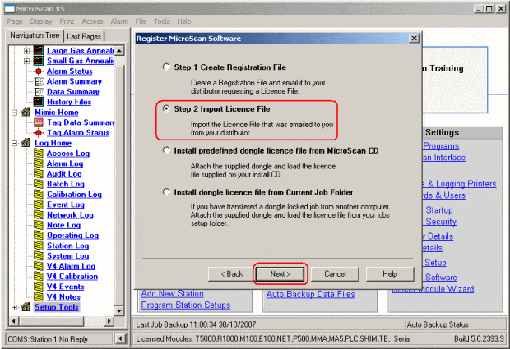Click the Back button
This screenshot has height=349, width=510.
click(x=232, y=274)
